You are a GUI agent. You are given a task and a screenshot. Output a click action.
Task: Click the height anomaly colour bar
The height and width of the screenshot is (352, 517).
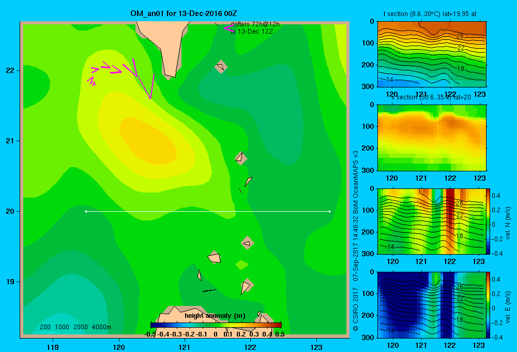216,325
